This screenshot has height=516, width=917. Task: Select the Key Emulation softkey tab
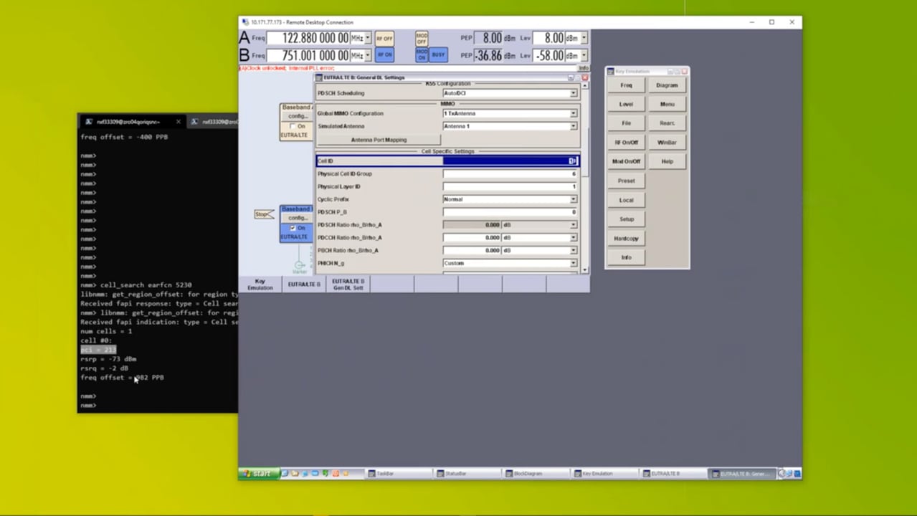coord(260,285)
